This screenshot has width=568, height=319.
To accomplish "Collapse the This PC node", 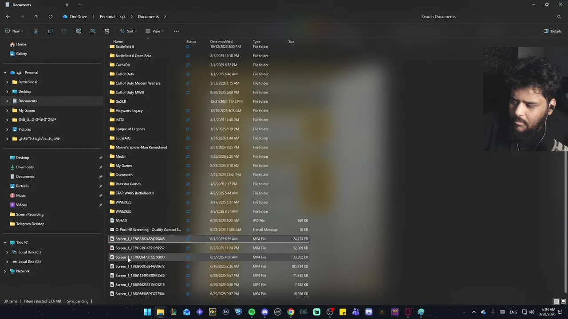I will 5,243.
